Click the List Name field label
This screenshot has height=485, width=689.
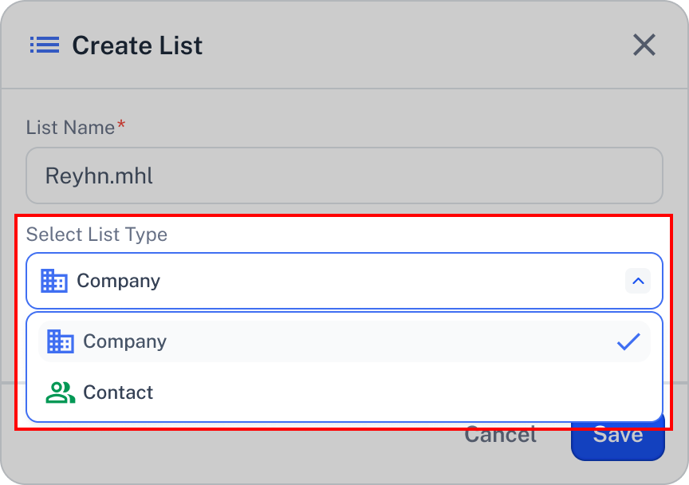(70, 128)
